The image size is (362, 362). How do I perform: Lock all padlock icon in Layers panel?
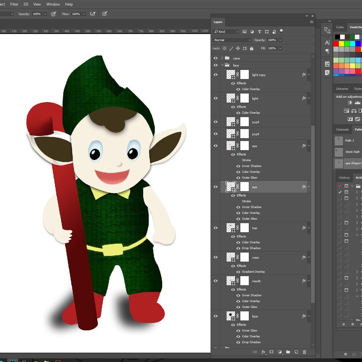pos(252,48)
